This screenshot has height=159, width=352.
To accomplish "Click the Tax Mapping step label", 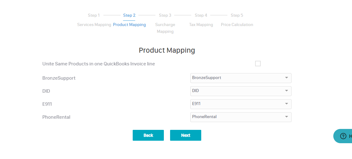I will (x=201, y=24).
